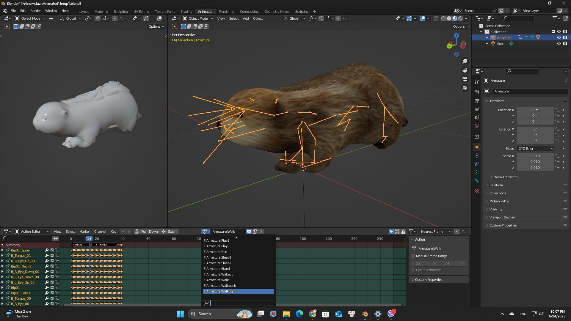The width and height of the screenshot is (571, 321).
Task: Enable the Manual Frame Range checkbox
Action: 413,256
